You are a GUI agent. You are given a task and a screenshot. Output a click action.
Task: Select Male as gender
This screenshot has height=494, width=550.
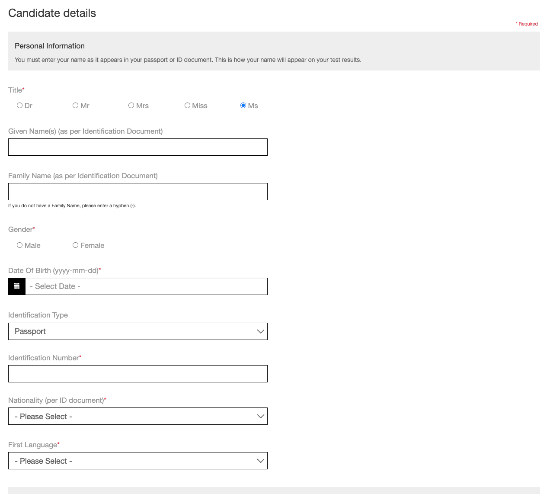point(20,245)
